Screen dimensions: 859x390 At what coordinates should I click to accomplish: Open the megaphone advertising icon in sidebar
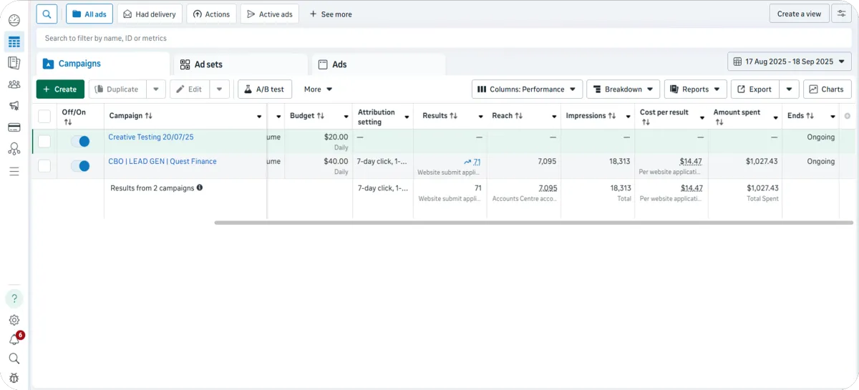click(14, 106)
